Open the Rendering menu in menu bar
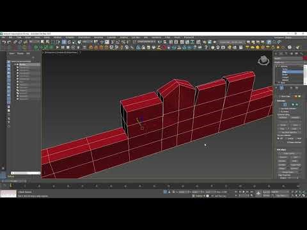 point(98,38)
